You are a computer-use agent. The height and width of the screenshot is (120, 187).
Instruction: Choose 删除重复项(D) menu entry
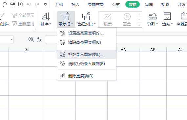87,76
